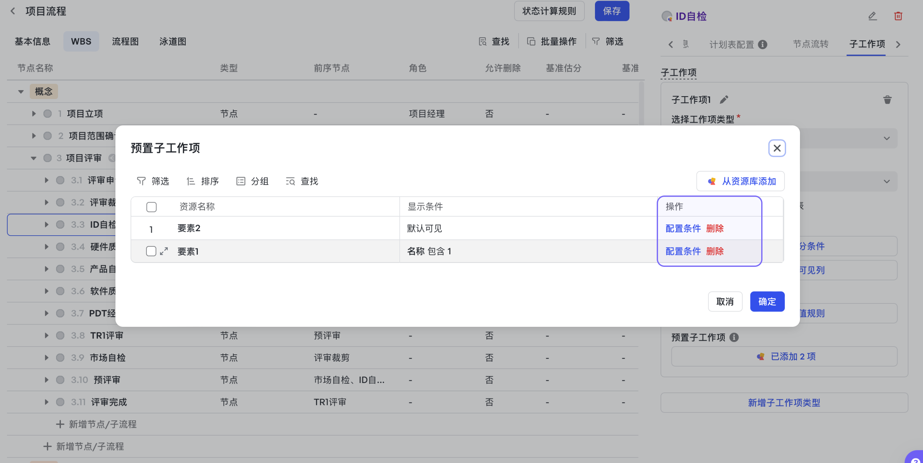Open the 泳道图 tab
This screenshot has height=463, width=923.
point(173,42)
